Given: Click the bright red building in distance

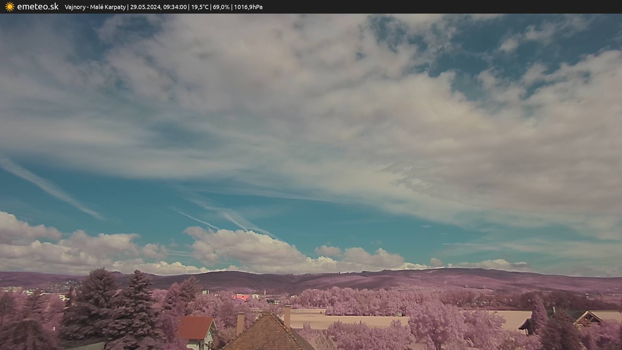Looking at the screenshot, I should coord(241,297).
